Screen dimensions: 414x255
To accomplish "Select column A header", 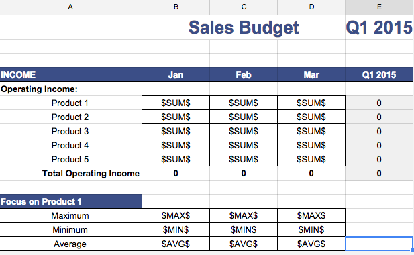I will point(70,7).
